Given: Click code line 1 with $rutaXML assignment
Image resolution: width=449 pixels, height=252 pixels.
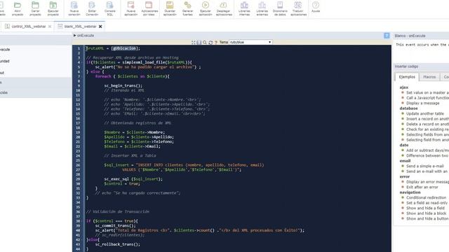Looking at the screenshot, I should pos(113,48).
